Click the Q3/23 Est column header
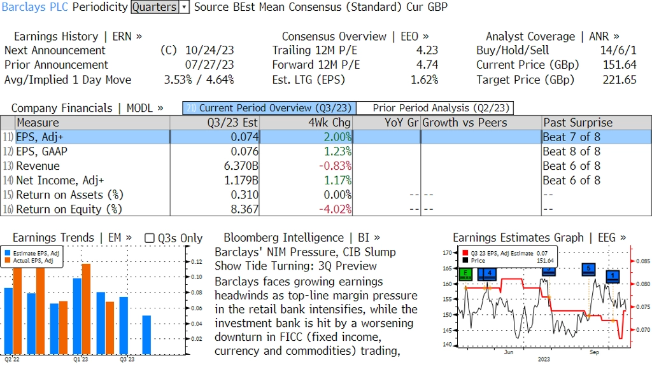 click(214, 123)
